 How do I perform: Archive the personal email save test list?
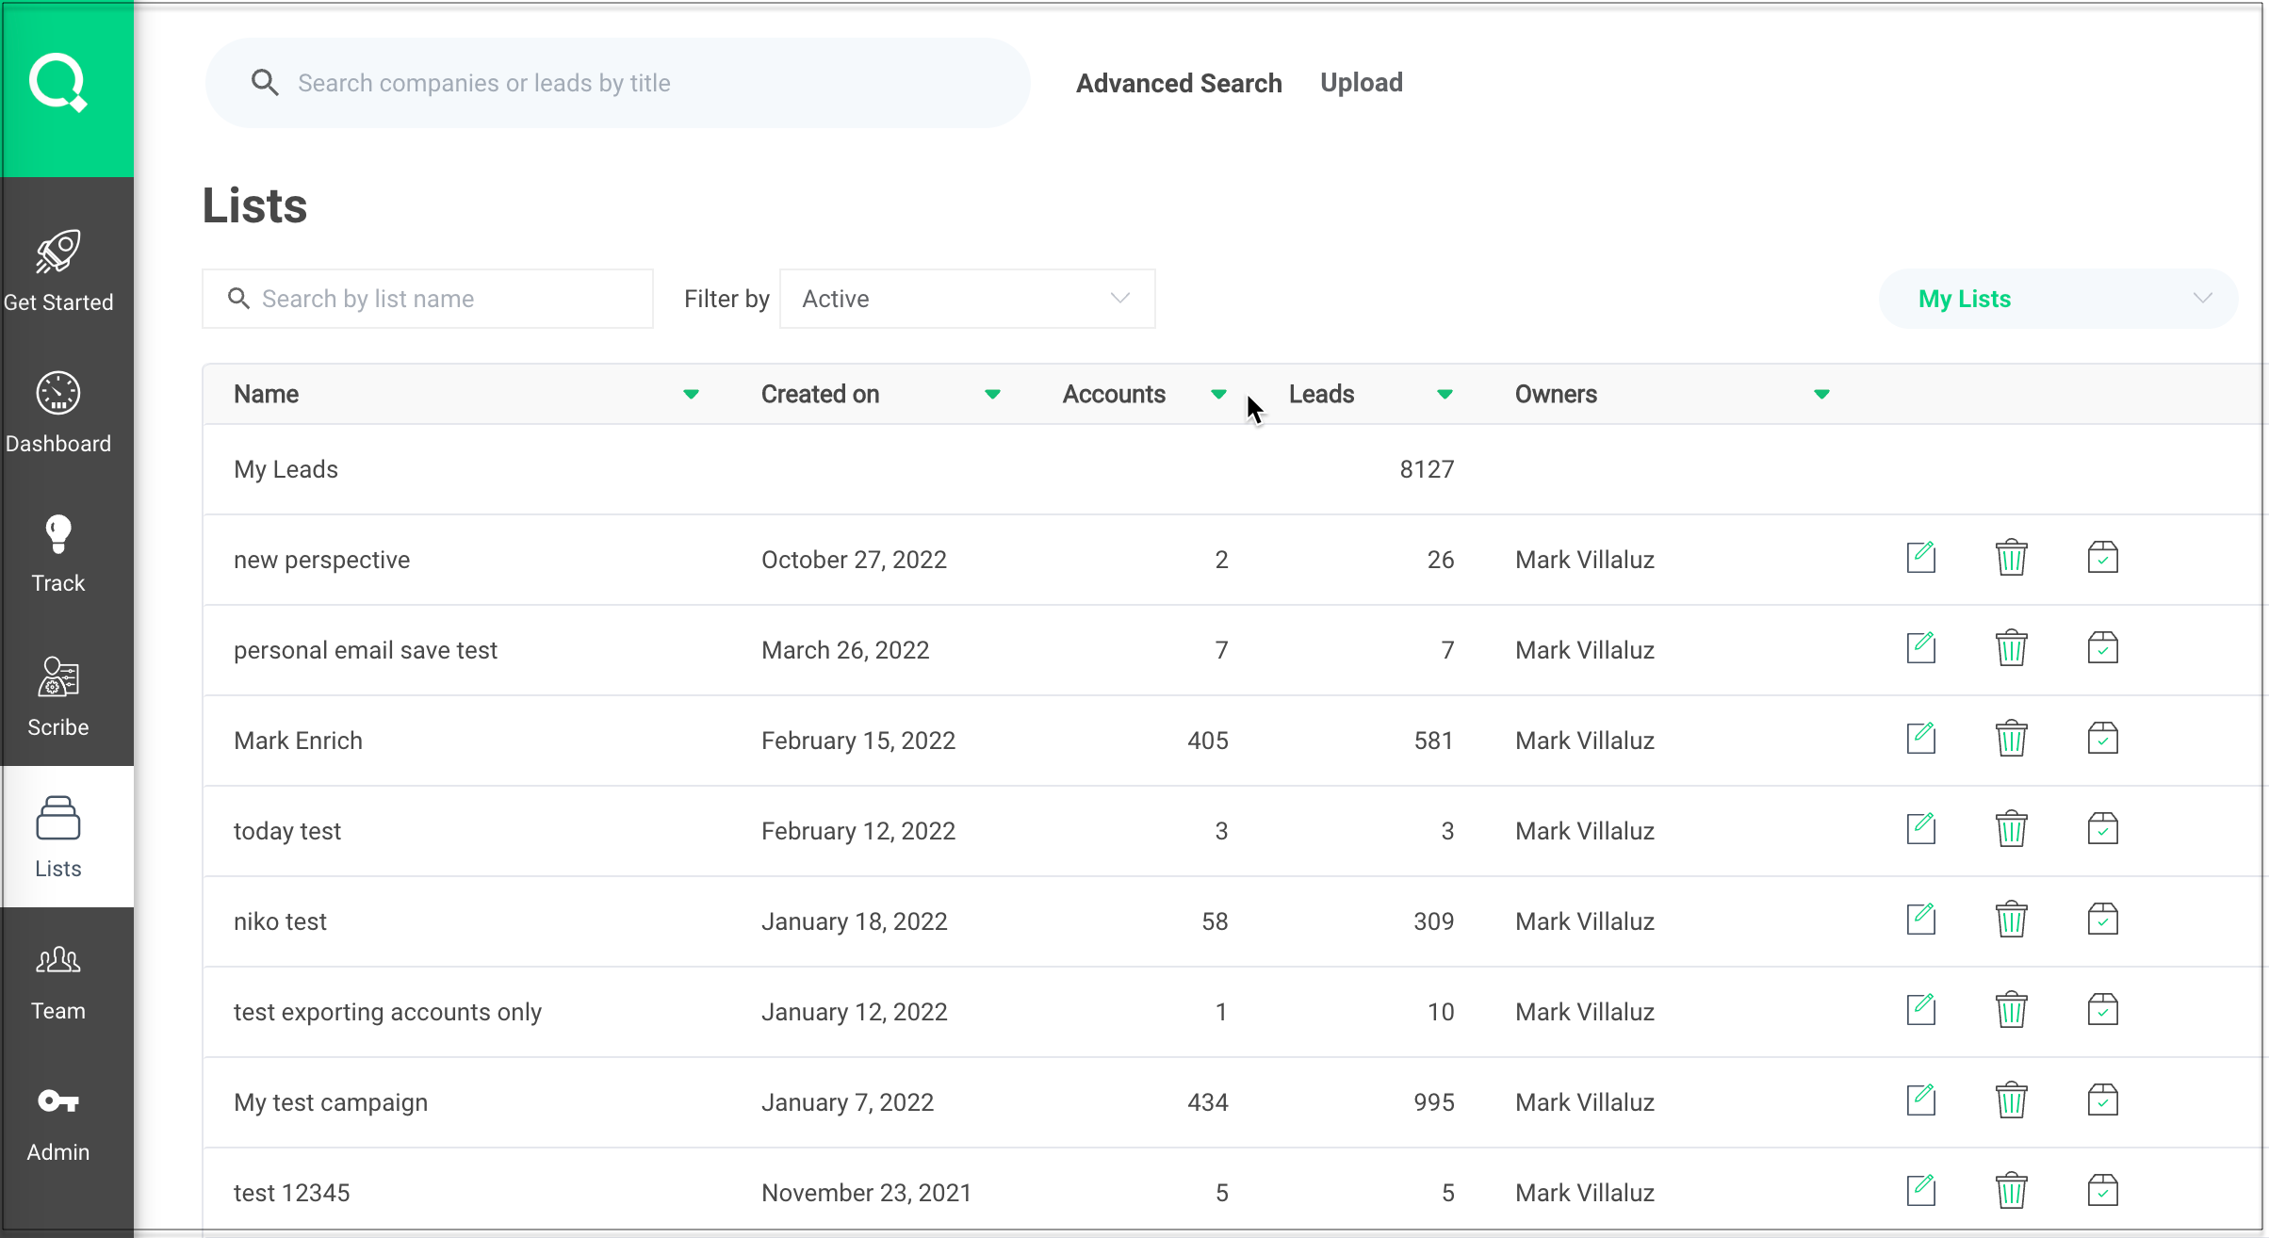coord(2102,648)
